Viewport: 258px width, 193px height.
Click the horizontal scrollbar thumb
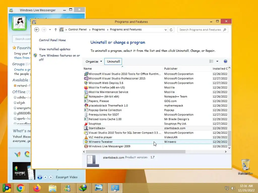[x=136, y=152]
